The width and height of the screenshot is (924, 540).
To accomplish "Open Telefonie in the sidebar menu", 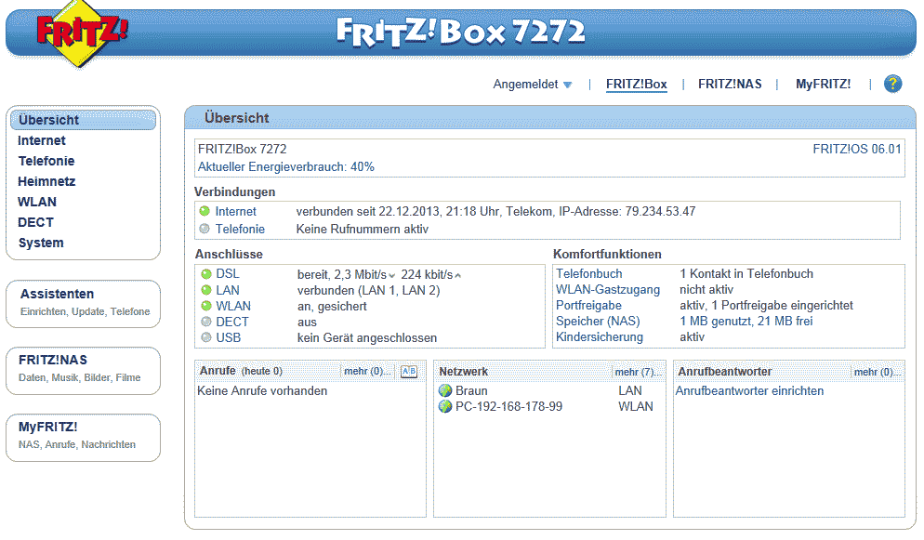I will (x=46, y=162).
